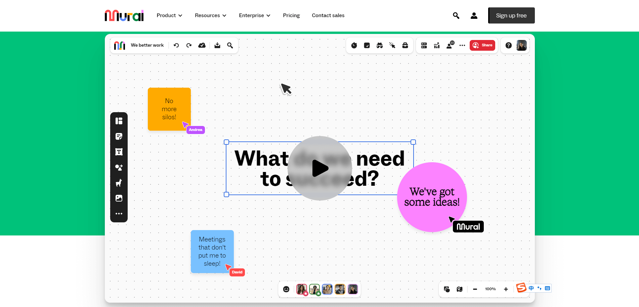Screen dimensions: 639x307
Task: Click the pink 'We've got some ideas!' circle
Action: tap(432, 197)
